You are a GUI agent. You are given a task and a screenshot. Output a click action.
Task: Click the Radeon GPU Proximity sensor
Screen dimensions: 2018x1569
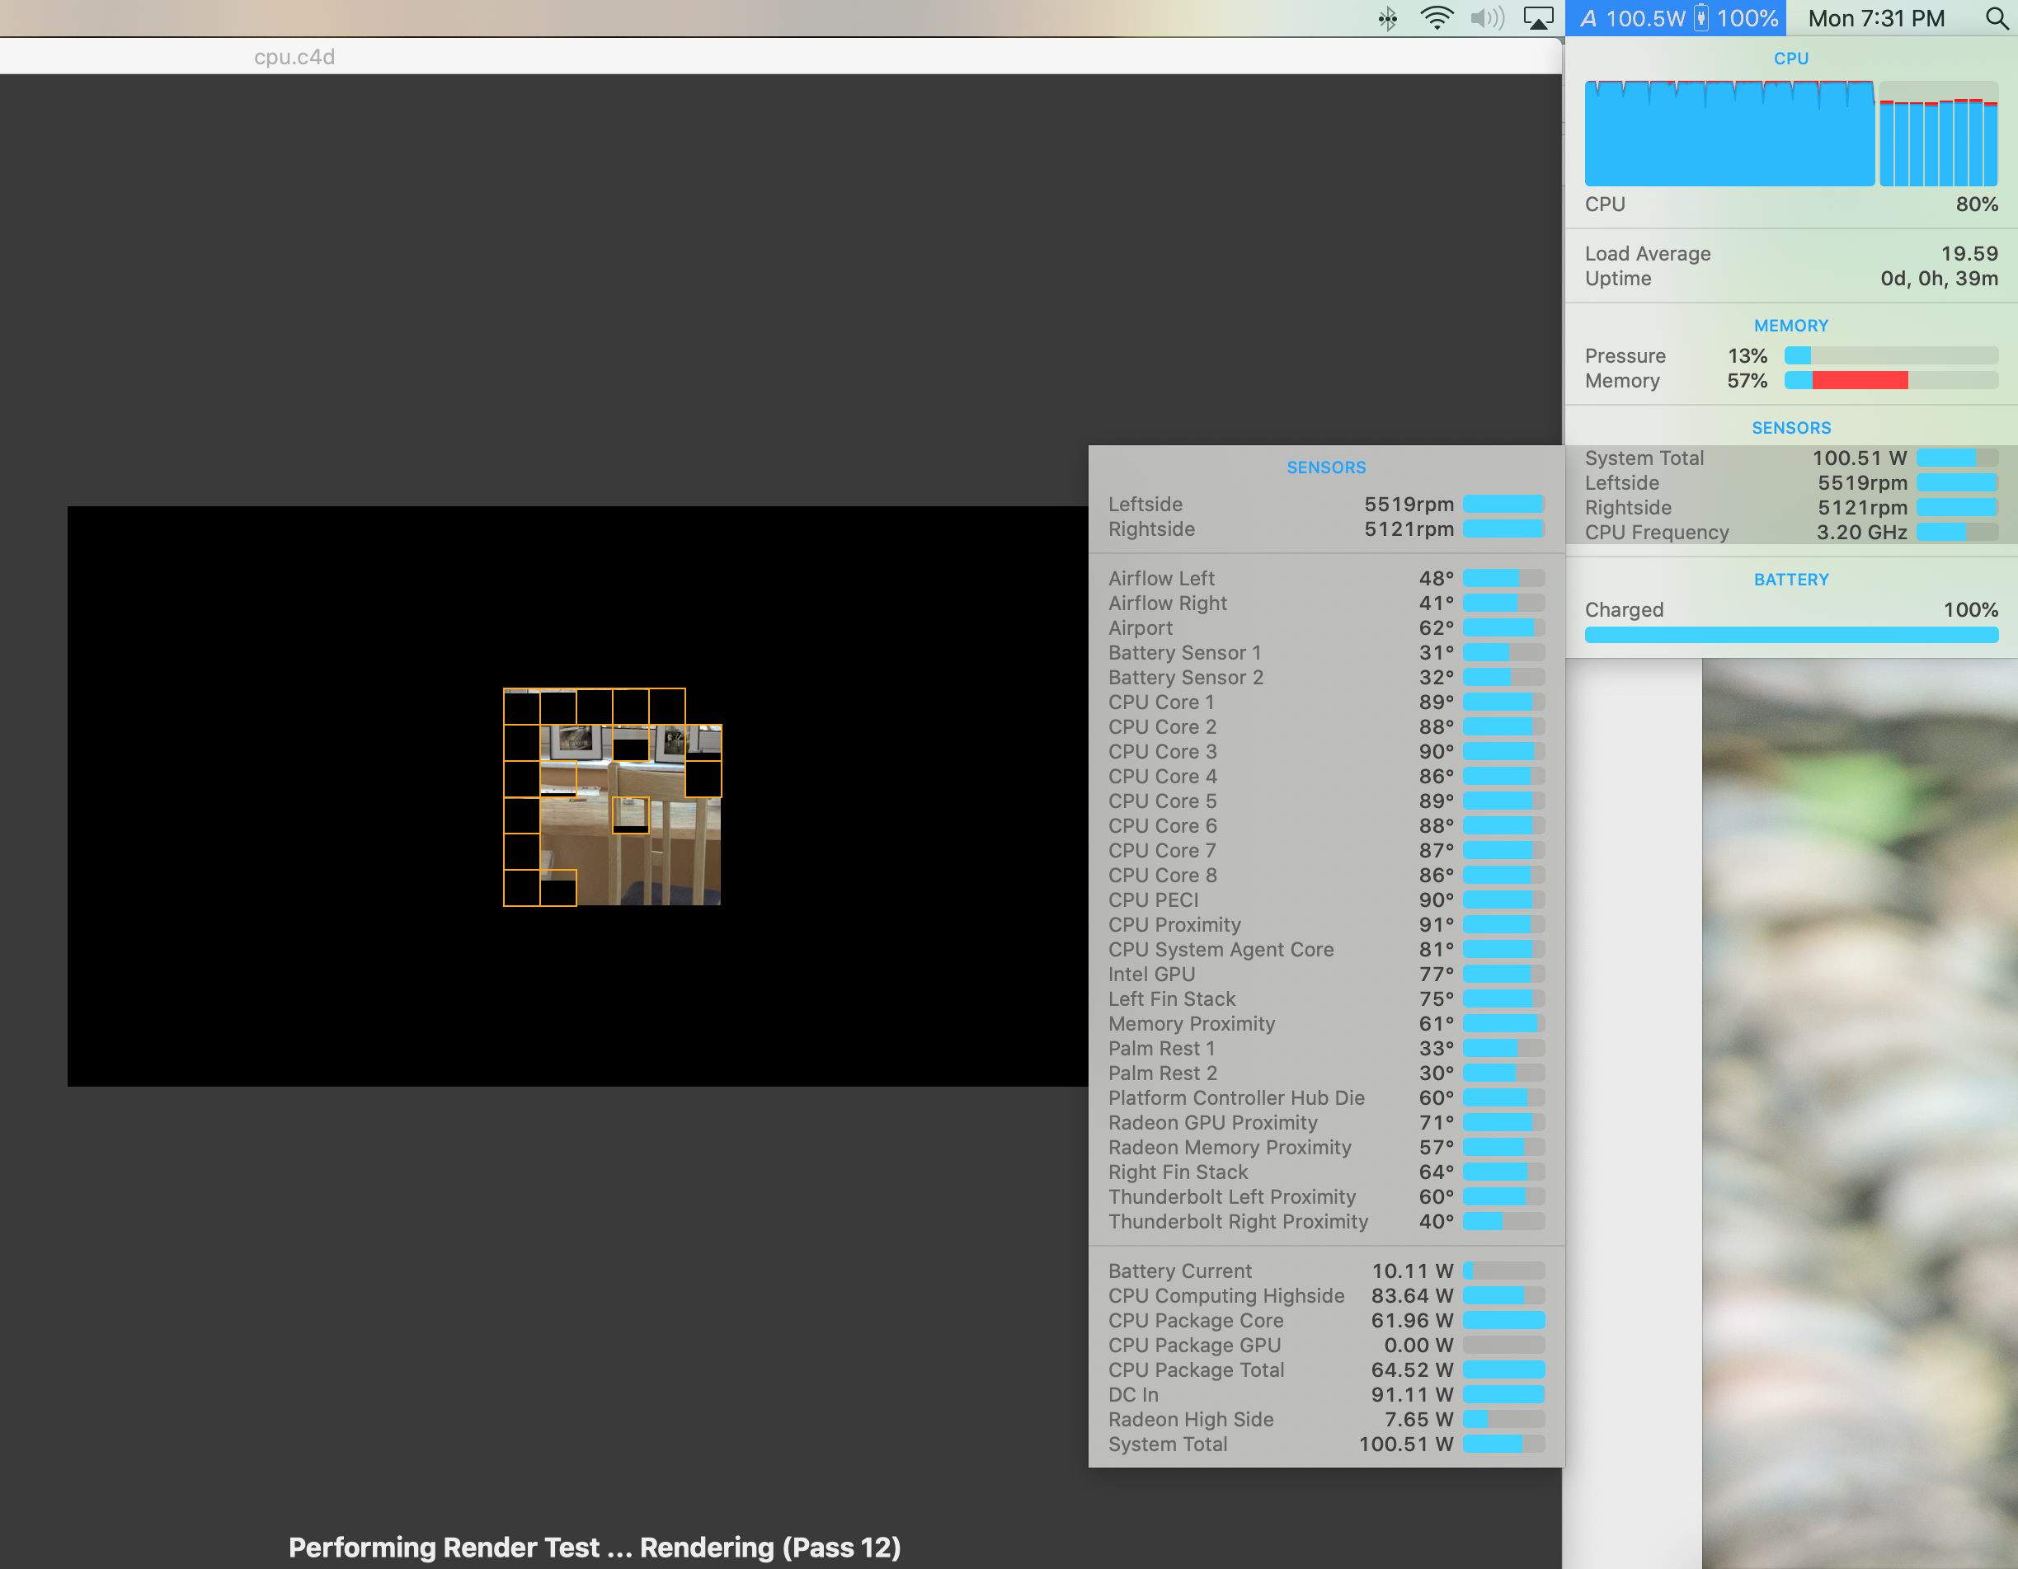pos(1325,1123)
